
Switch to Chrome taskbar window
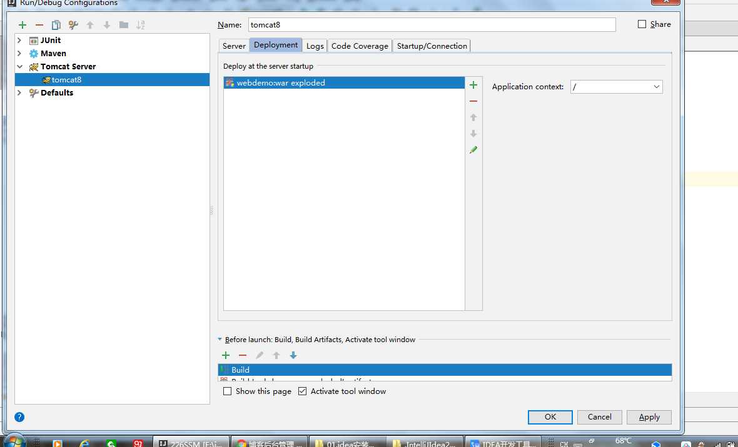270,442
